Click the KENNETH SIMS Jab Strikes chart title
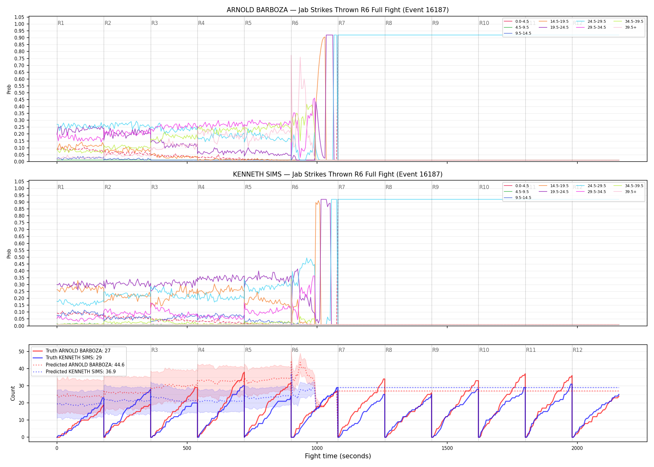The width and height of the screenshot is (654, 467). 338,174
